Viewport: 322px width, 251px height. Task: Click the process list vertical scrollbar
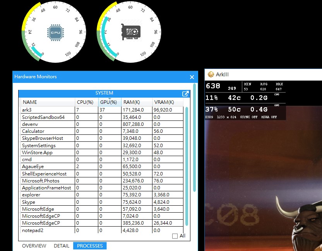click(x=187, y=167)
